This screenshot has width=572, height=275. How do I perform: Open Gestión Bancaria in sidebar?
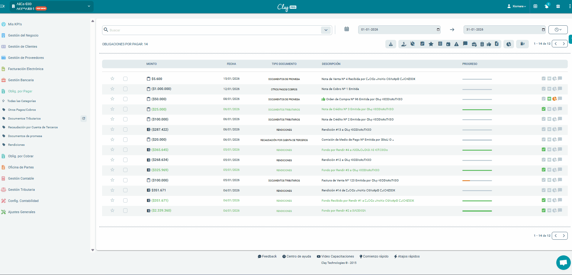(x=21, y=80)
